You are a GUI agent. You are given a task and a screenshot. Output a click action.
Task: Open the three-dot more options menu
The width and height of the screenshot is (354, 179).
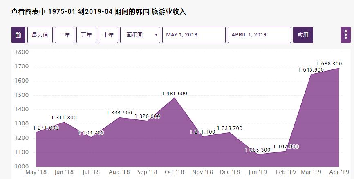click(345, 35)
